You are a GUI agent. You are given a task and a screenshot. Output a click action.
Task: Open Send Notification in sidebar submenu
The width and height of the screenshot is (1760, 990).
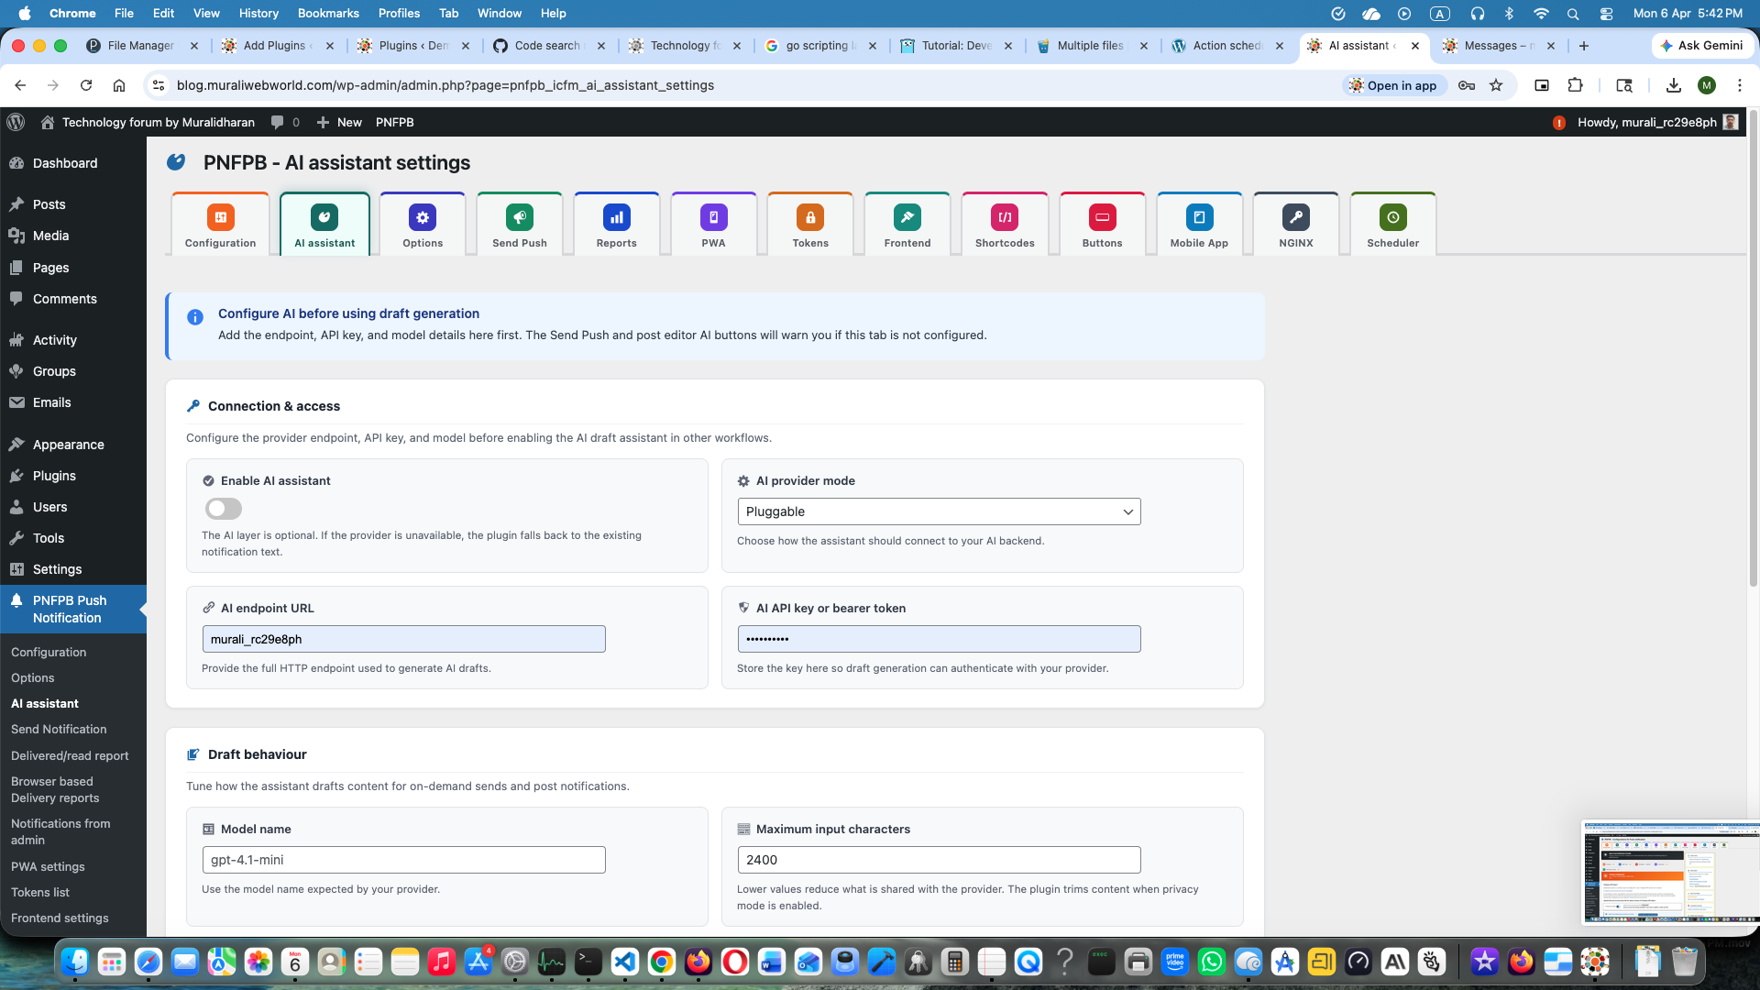59,730
